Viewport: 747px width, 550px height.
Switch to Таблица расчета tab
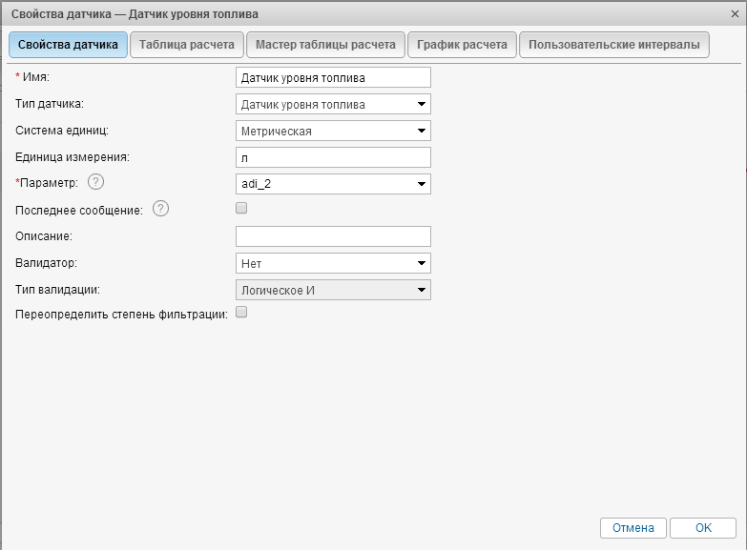pos(187,45)
